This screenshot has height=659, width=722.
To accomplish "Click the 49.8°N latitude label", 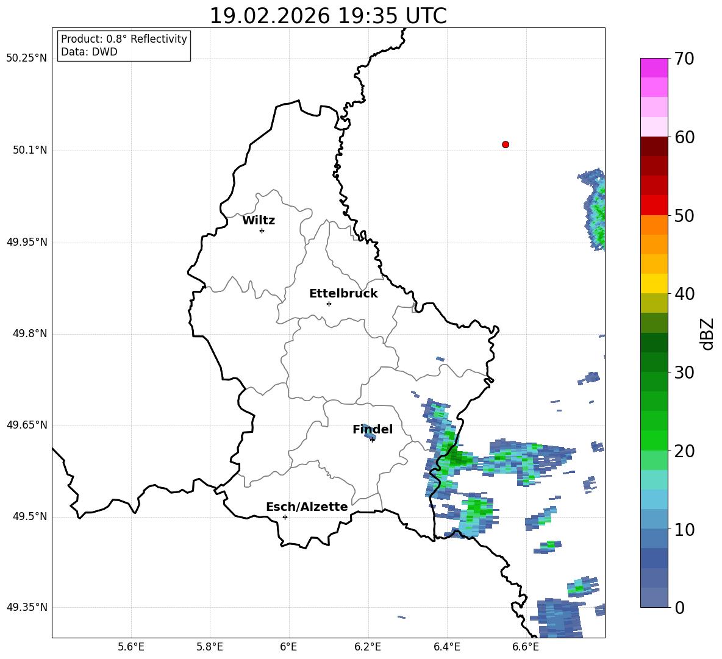I will (30, 333).
